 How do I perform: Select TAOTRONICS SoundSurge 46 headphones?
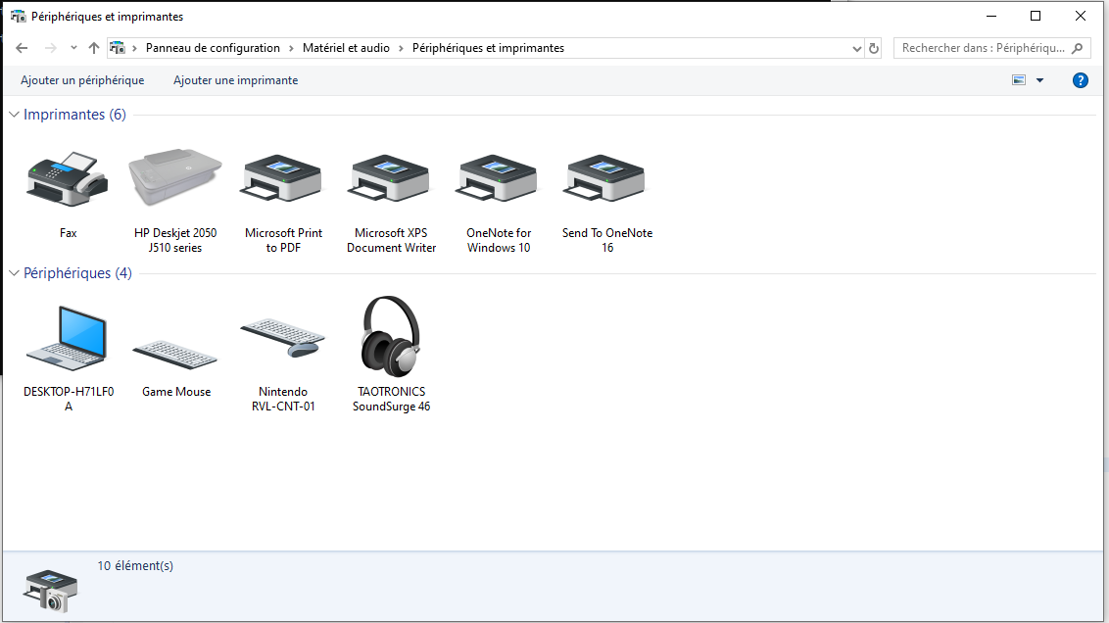[391, 338]
